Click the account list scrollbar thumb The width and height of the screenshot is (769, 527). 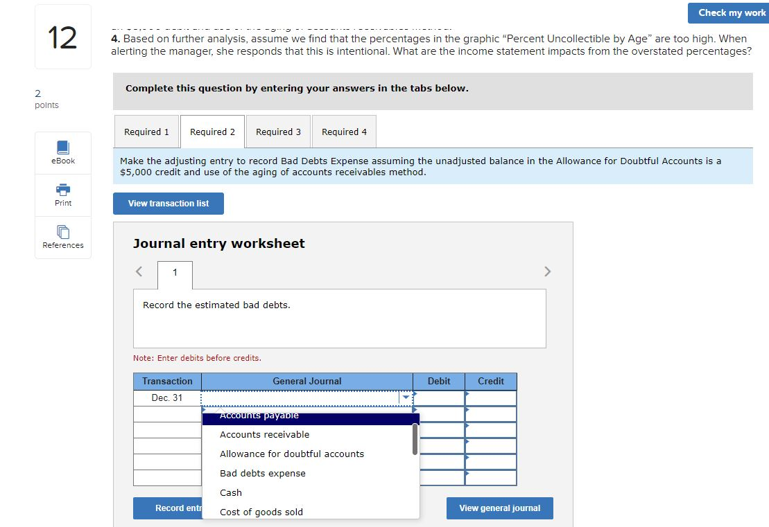pos(415,439)
